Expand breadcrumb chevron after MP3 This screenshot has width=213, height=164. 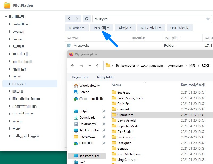199,66
